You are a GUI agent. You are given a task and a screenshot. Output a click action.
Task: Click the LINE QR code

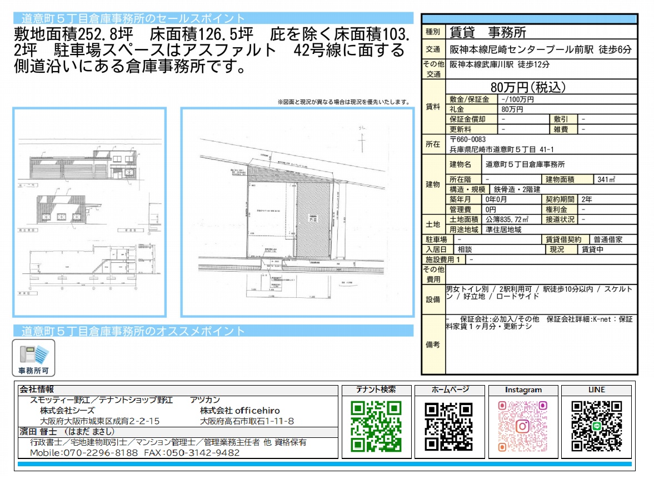tap(596, 428)
